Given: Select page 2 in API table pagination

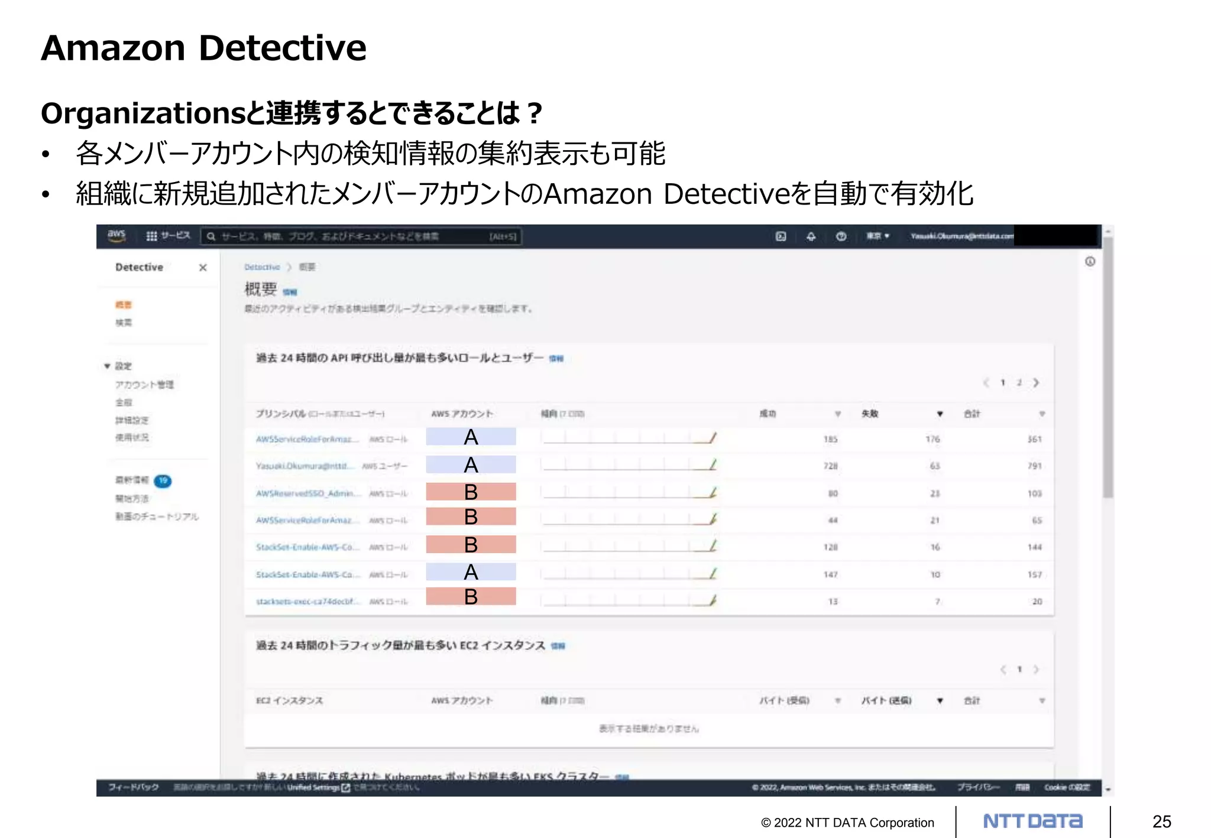Looking at the screenshot, I should pos(1019,382).
